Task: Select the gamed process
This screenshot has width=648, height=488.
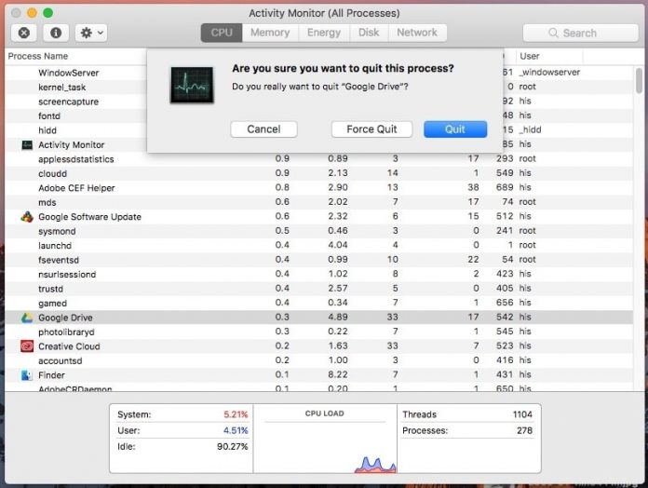Action: 52,304
